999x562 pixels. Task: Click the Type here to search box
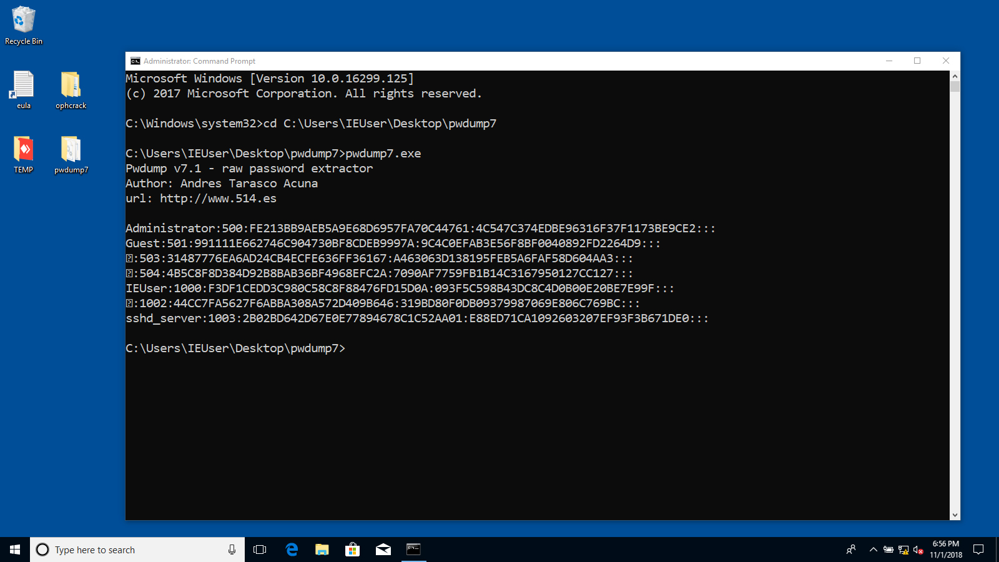click(137, 550)
